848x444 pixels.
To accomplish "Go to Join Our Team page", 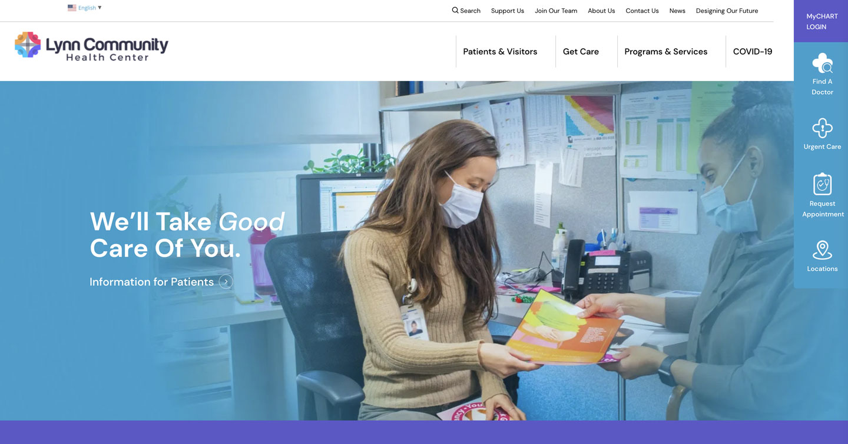I will (556, 11).
